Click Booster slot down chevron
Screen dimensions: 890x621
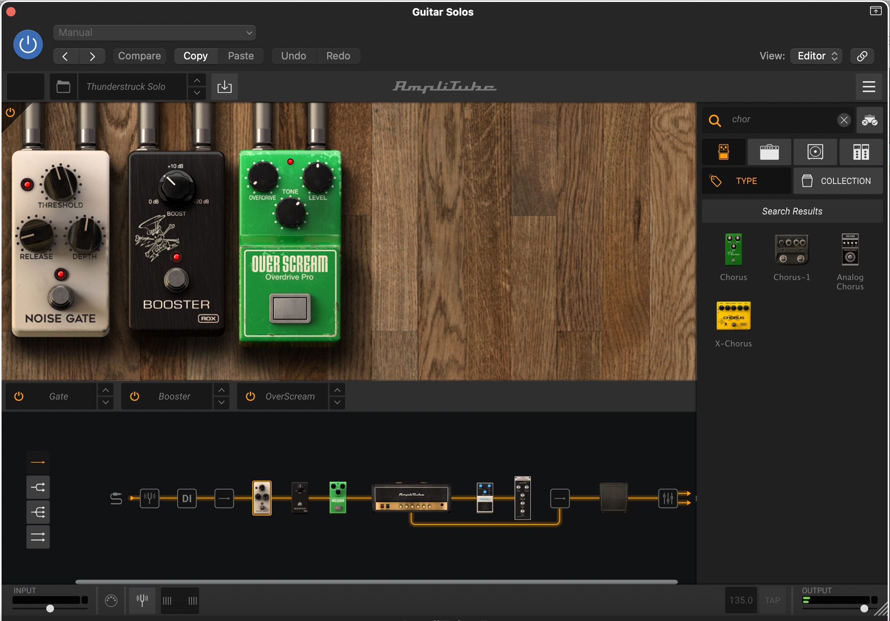pos(221,403)
